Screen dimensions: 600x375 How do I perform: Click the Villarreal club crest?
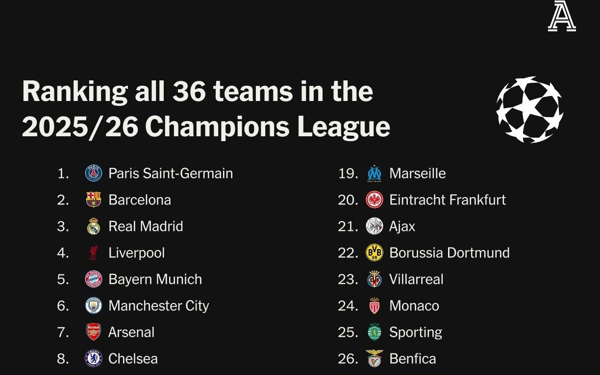[375, 279]
